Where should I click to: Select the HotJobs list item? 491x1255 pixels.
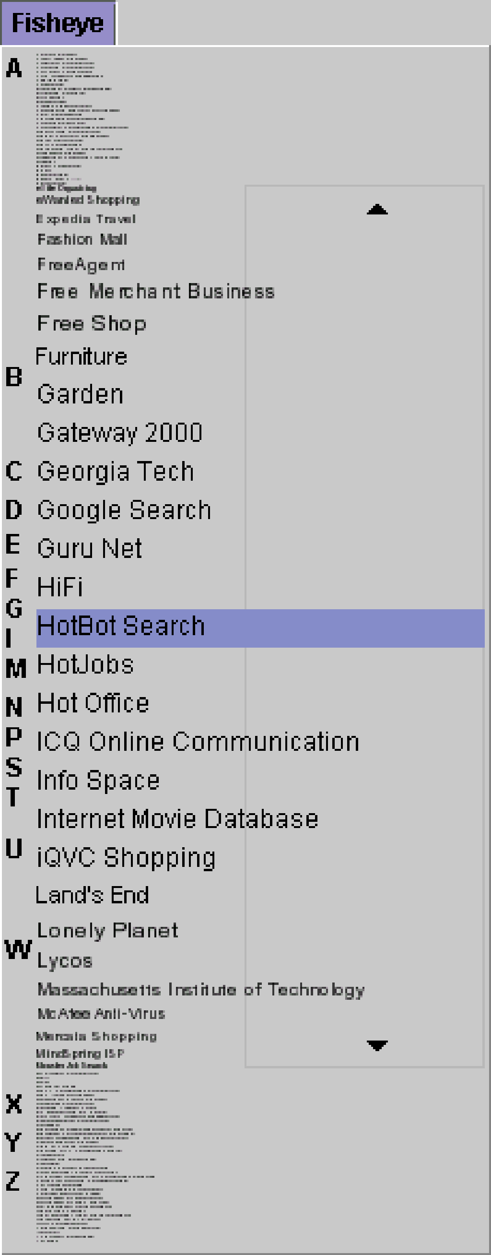(86, 665)
